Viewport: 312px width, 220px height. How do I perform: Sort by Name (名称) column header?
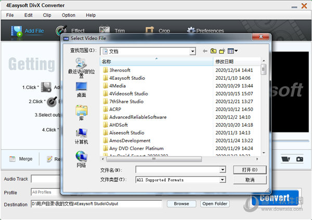(x=157, y=62)
